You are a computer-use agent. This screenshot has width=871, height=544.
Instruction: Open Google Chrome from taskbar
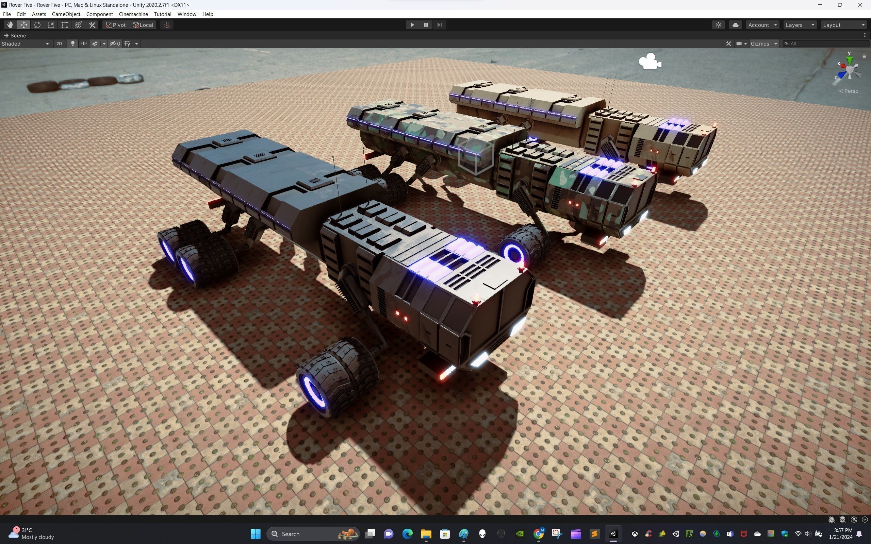pos(539,533)
